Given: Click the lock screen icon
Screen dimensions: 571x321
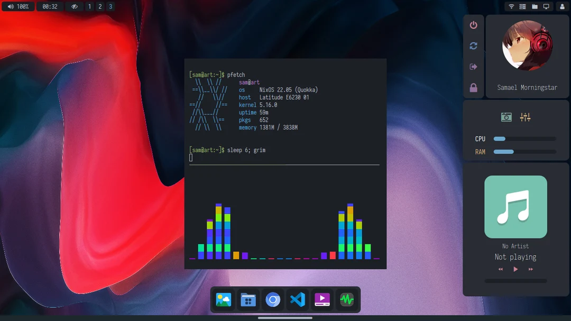Looking at the screenshot, I should point(473,87).
